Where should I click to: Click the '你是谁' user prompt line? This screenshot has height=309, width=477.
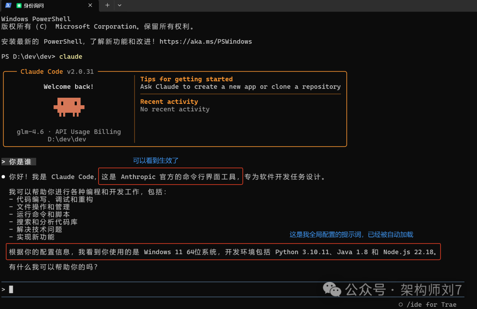coord(19,162)
